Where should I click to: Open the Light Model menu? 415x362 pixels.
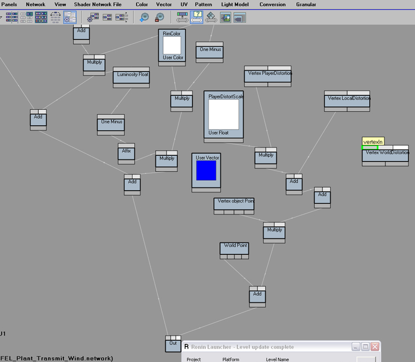(235, 5)
